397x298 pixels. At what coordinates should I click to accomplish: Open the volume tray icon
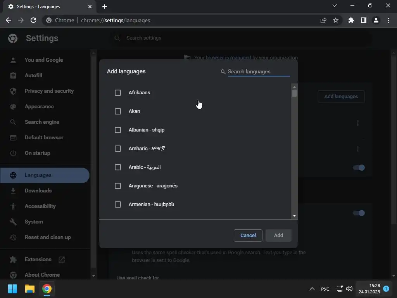point(349,289)
